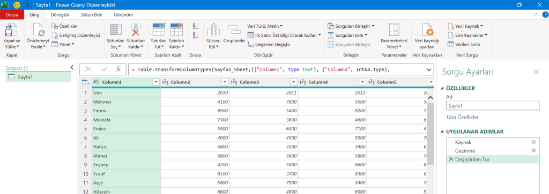Cancel formula with the X icon
The width and height of the screenshot is (549, 194).
click(x=88, y=69)
